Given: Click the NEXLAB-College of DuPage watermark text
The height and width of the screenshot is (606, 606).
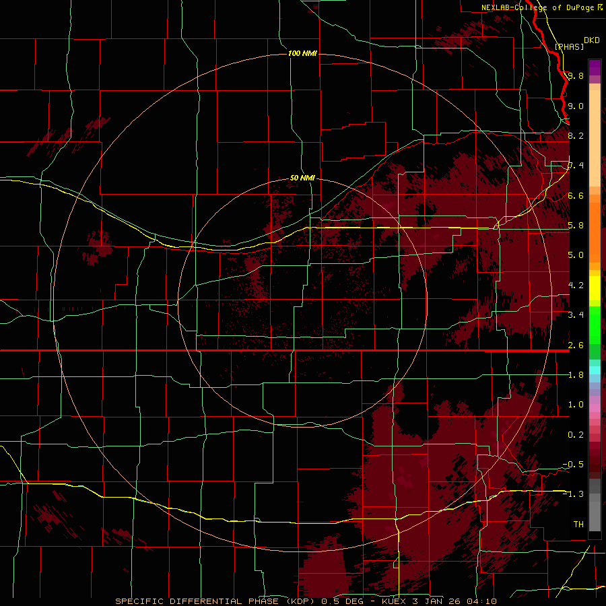Looking at the screenshot, I should [x=537, y=7].
